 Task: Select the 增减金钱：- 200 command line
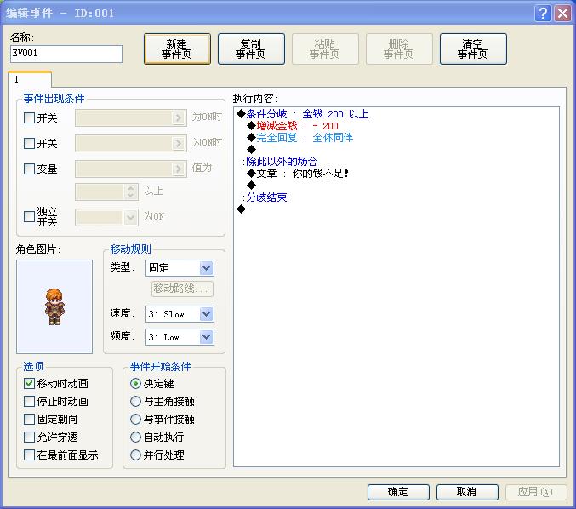click(293, 126)
